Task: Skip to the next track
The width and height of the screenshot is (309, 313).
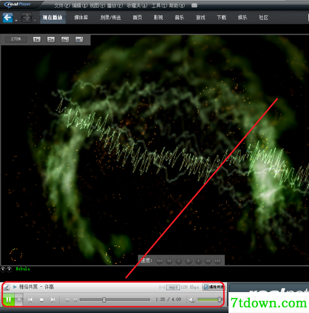Action: coord(53,300)
